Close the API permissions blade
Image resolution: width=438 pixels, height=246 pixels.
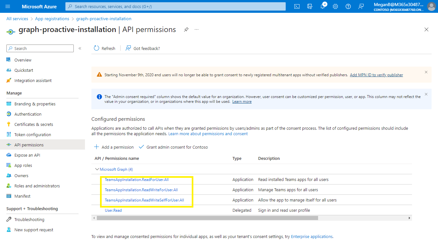(x=426, y=29)
